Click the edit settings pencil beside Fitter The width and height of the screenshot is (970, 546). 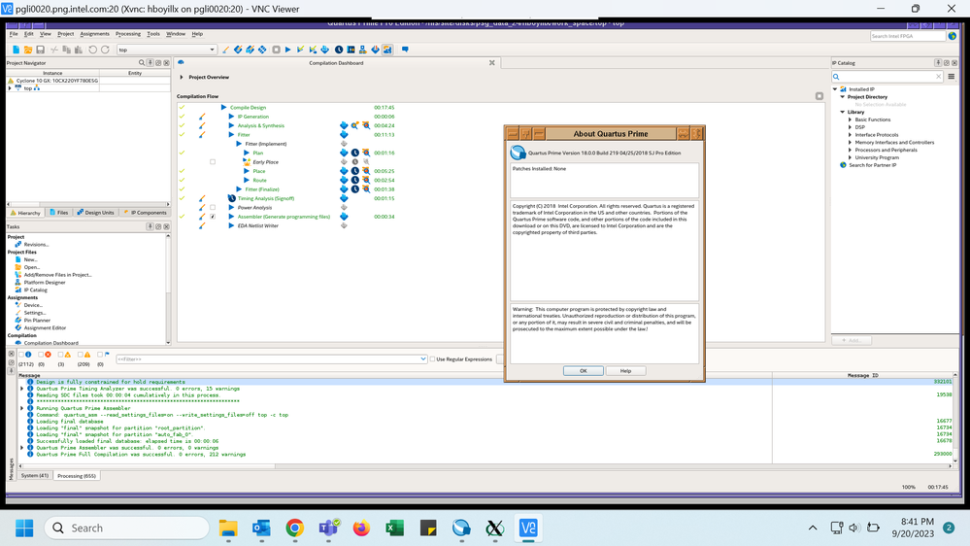pyautogui.click(x=203, y=135)
